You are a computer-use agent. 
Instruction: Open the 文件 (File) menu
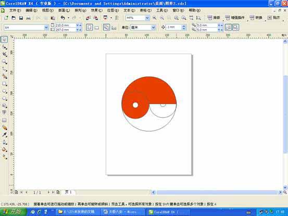click(x=15, y=10)
